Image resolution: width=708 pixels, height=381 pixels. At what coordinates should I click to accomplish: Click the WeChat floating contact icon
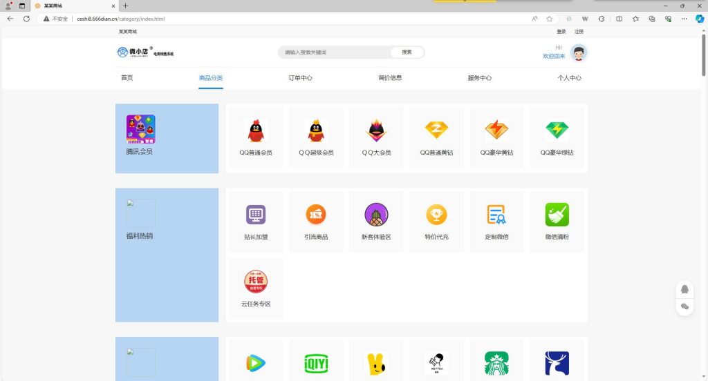point(684,306)
